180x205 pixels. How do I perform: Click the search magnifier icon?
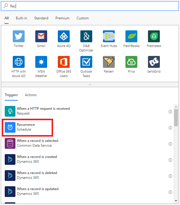tap(6, 6)
